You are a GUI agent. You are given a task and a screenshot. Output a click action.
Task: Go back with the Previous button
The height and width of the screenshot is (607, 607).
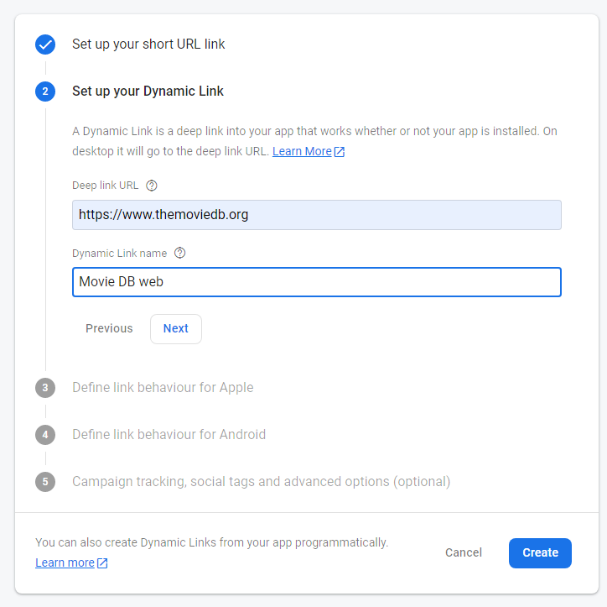(109, 329)
